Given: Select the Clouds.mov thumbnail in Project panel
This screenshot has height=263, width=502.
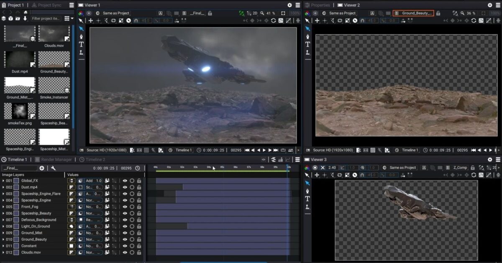Looking at the screenshot, I should [x=54, y=34].
